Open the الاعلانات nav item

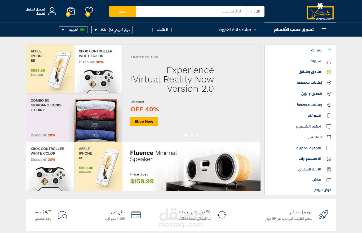(x=162, y=30)
